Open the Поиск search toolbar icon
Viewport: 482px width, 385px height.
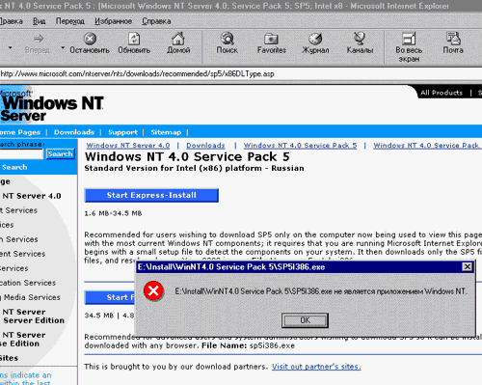(x=228, y=39)
